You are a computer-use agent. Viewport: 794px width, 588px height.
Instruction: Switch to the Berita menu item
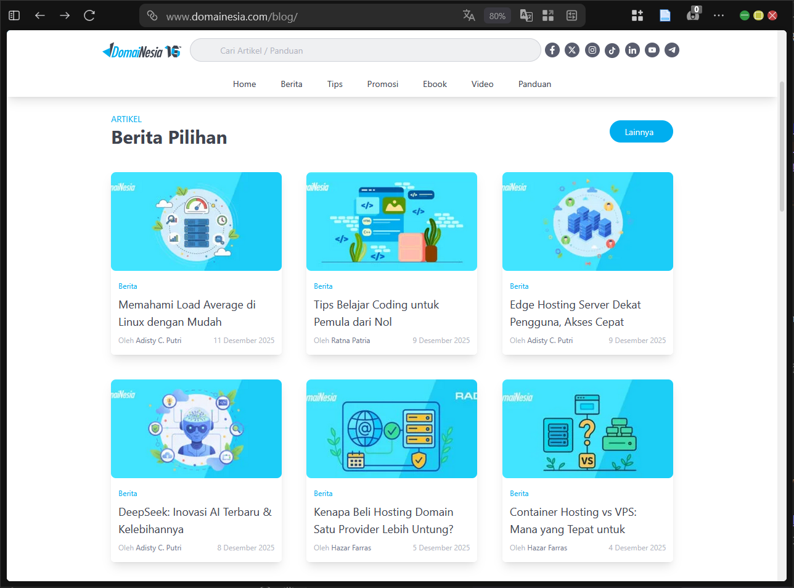pos(291,84)
